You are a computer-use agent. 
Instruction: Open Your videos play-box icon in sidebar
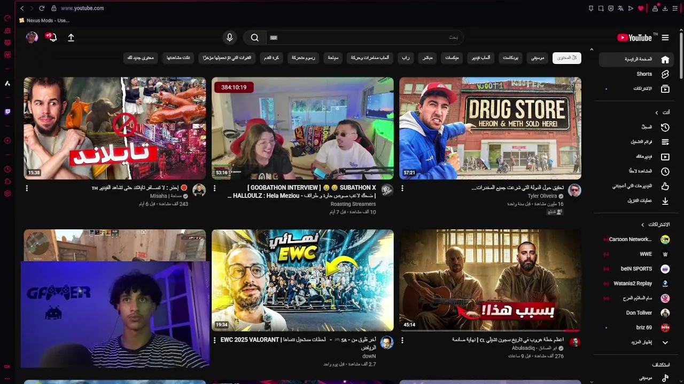point(665,157)
